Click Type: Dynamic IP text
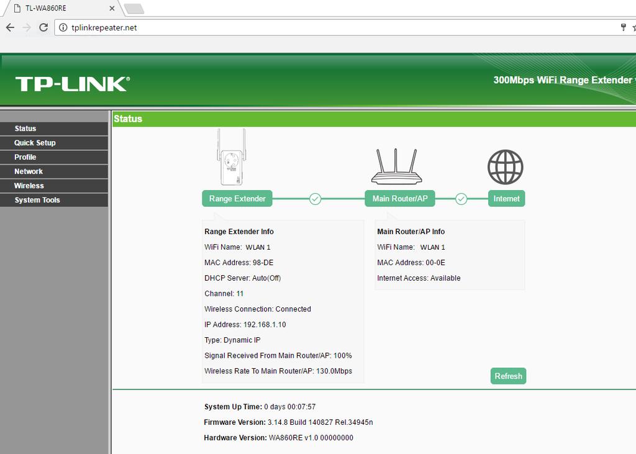The width and height of the screenshot is (636, 454). click(232, 340)
